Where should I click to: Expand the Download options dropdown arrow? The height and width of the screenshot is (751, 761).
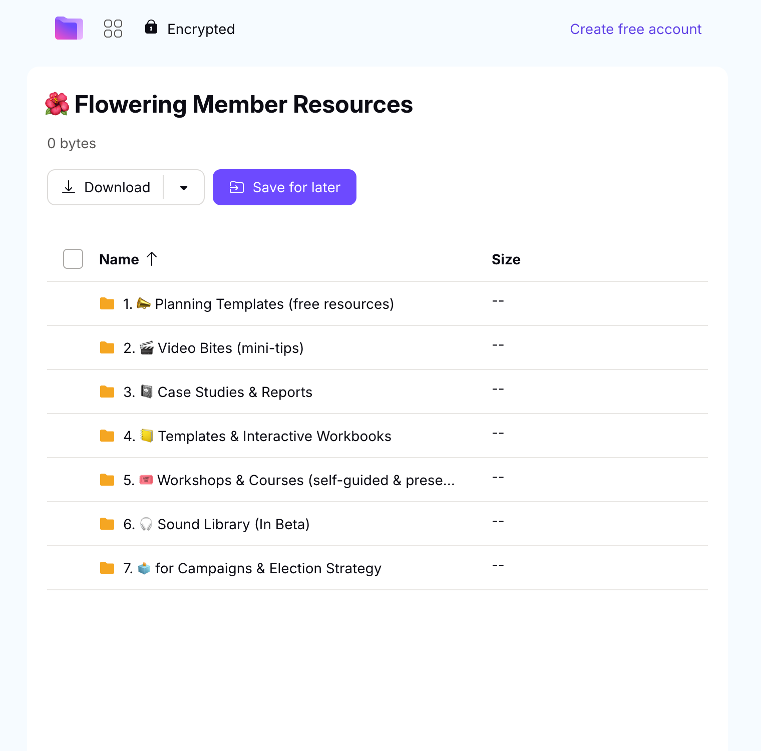(184, 188)
